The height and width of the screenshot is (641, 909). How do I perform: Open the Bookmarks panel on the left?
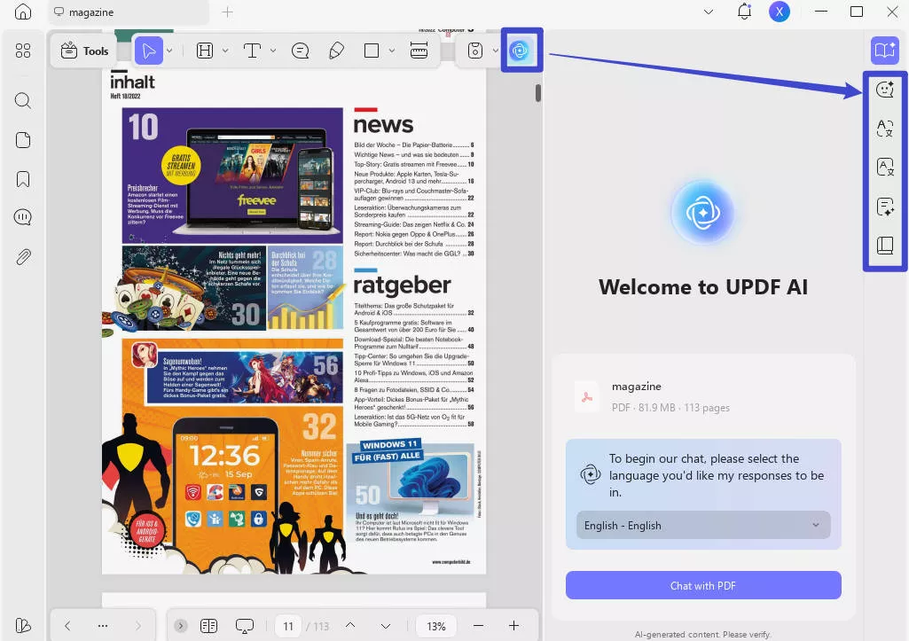(x=23, y=177)
